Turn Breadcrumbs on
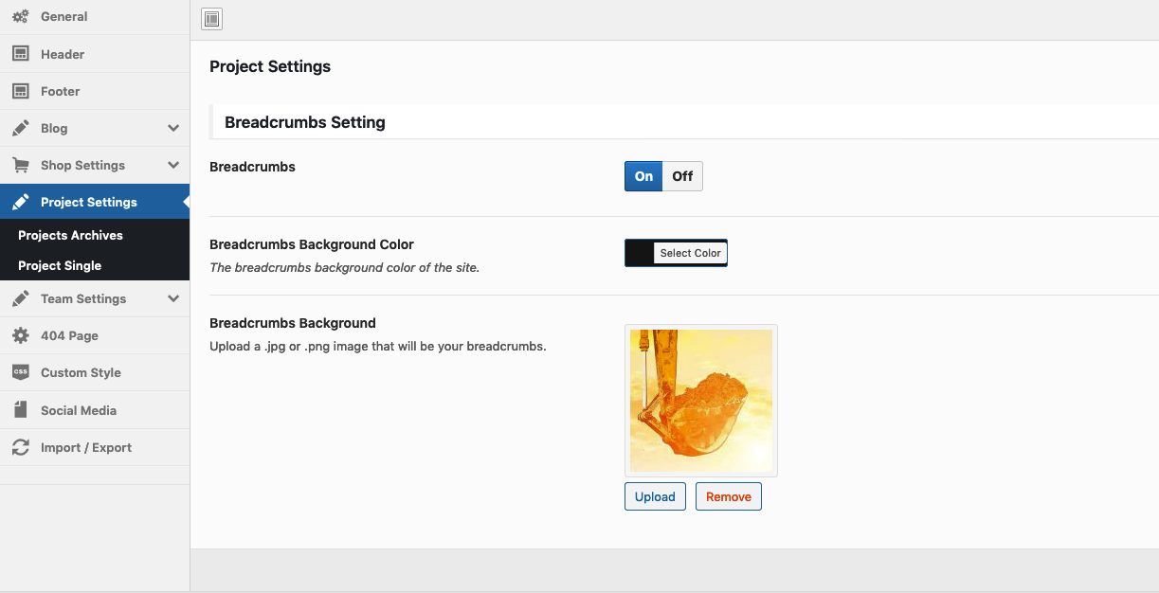This screenshot has width=1159, height=593. 643,176
